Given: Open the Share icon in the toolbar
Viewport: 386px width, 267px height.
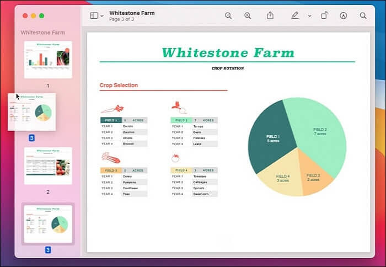Looking at the screenshot, I should pyautogui.click(x=270, y=16).
